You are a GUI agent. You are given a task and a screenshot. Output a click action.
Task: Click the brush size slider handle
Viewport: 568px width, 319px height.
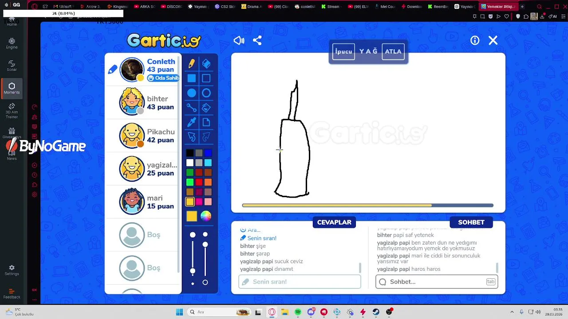pos(193,271)
